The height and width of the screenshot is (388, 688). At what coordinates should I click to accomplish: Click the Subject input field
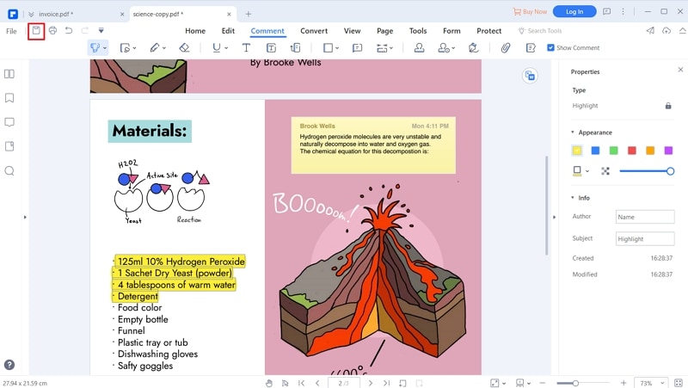[645, 239]
